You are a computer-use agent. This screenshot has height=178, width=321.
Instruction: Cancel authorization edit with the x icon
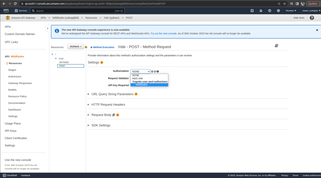coord(155,71)
